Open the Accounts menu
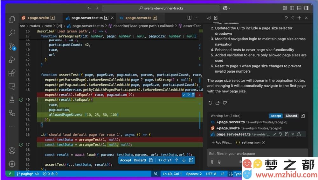Image resolution: width=318 pixels, height=180 pixels. (x=12, y=151)
